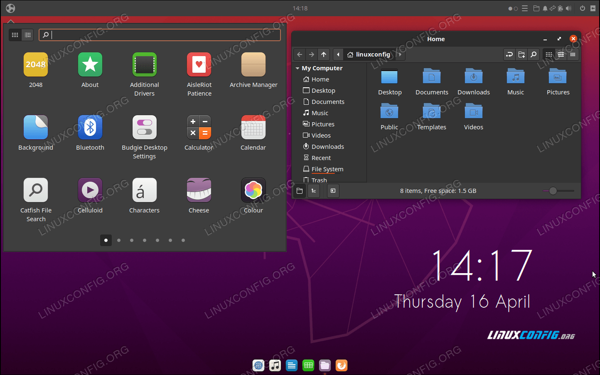Launch the 2048 game

36,64
